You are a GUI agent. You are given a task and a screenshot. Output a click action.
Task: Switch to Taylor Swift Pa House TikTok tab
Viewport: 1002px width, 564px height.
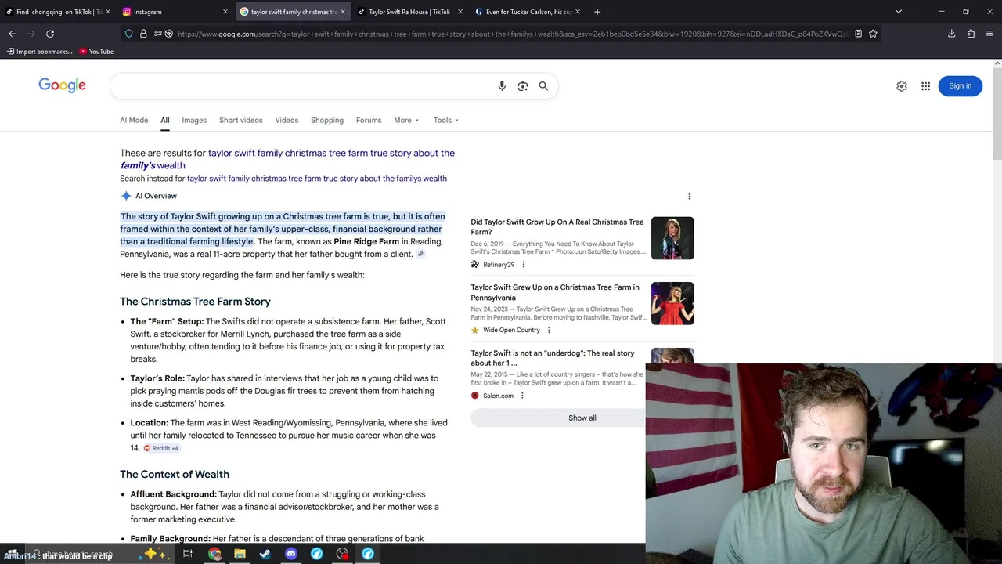point(410,12)
